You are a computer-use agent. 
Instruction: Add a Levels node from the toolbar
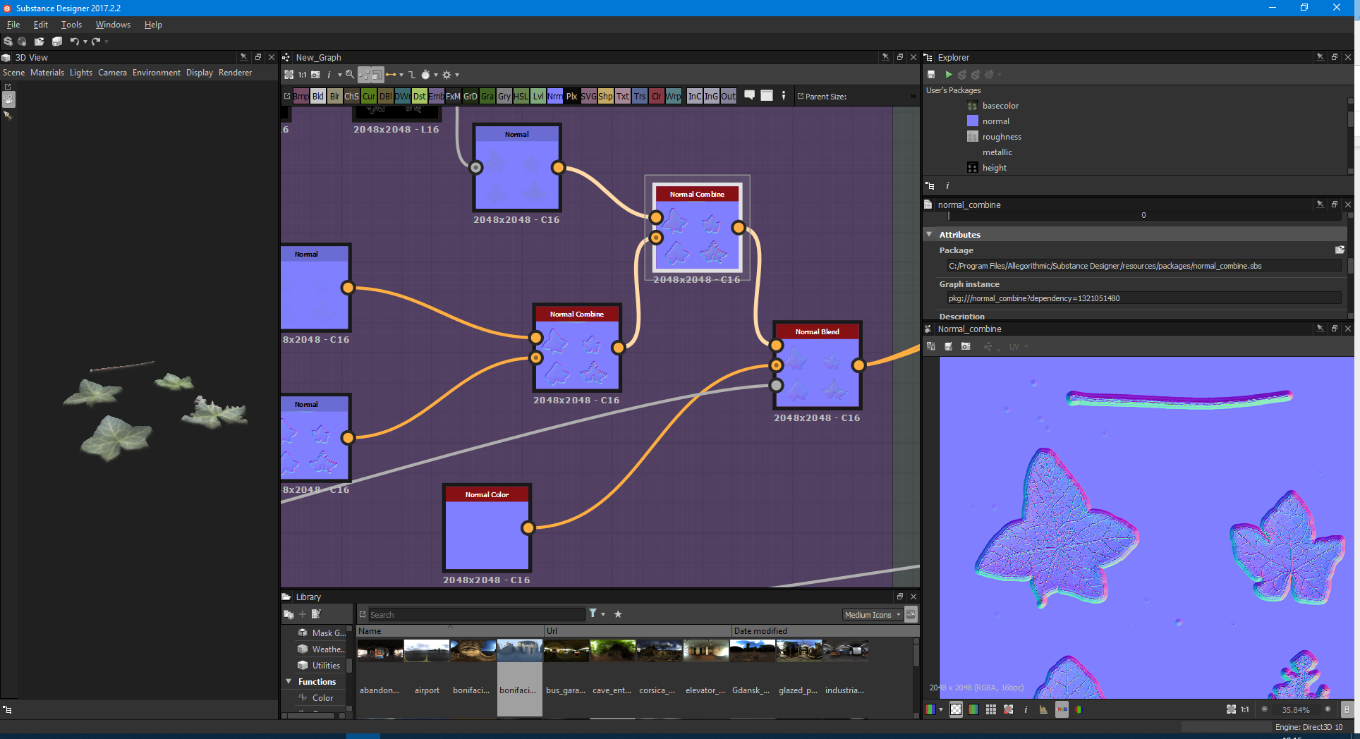click(x=538, y=96)
